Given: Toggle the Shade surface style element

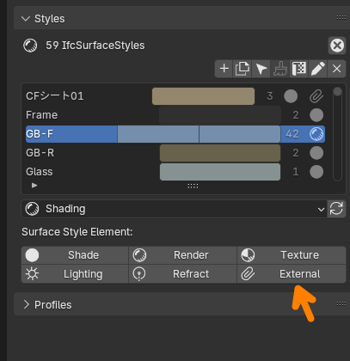Looking at the screenshot, I should click(75, 255).
